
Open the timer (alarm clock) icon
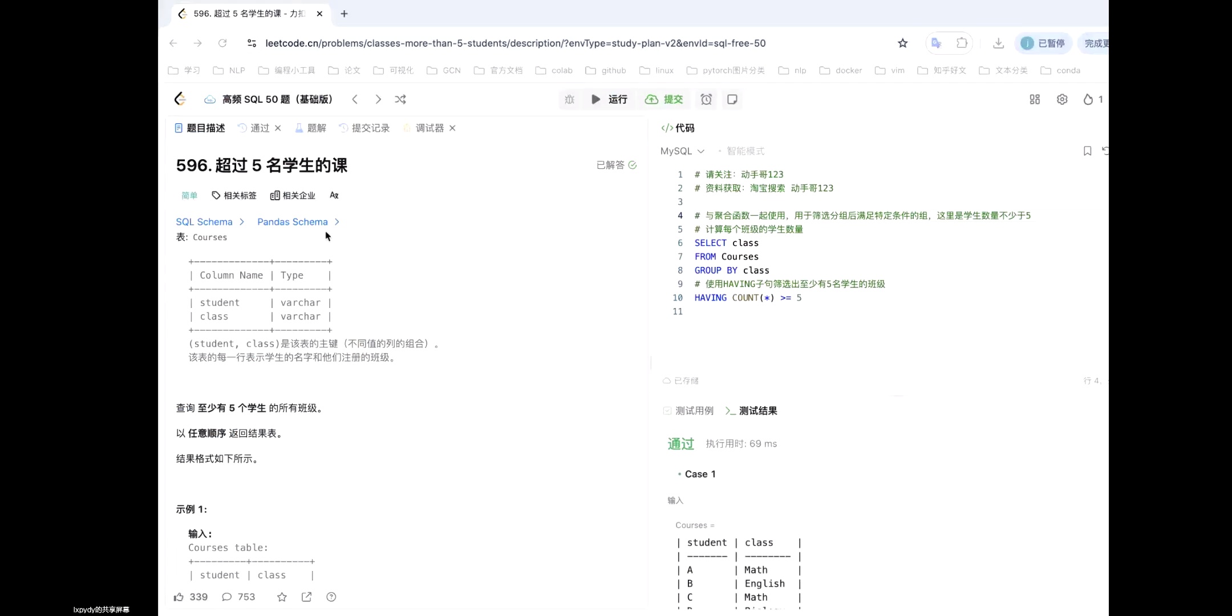(x=706, y=99)
